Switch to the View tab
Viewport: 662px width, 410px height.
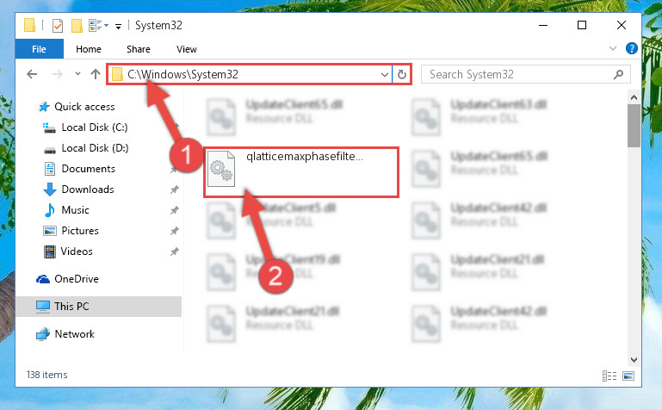(187, 49)
